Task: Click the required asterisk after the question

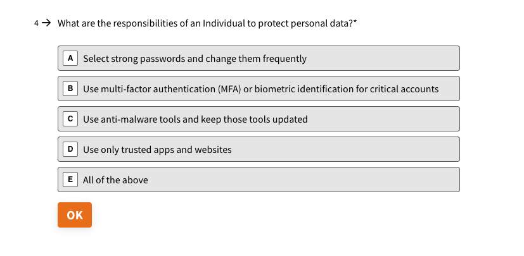Action: [355, 22]
